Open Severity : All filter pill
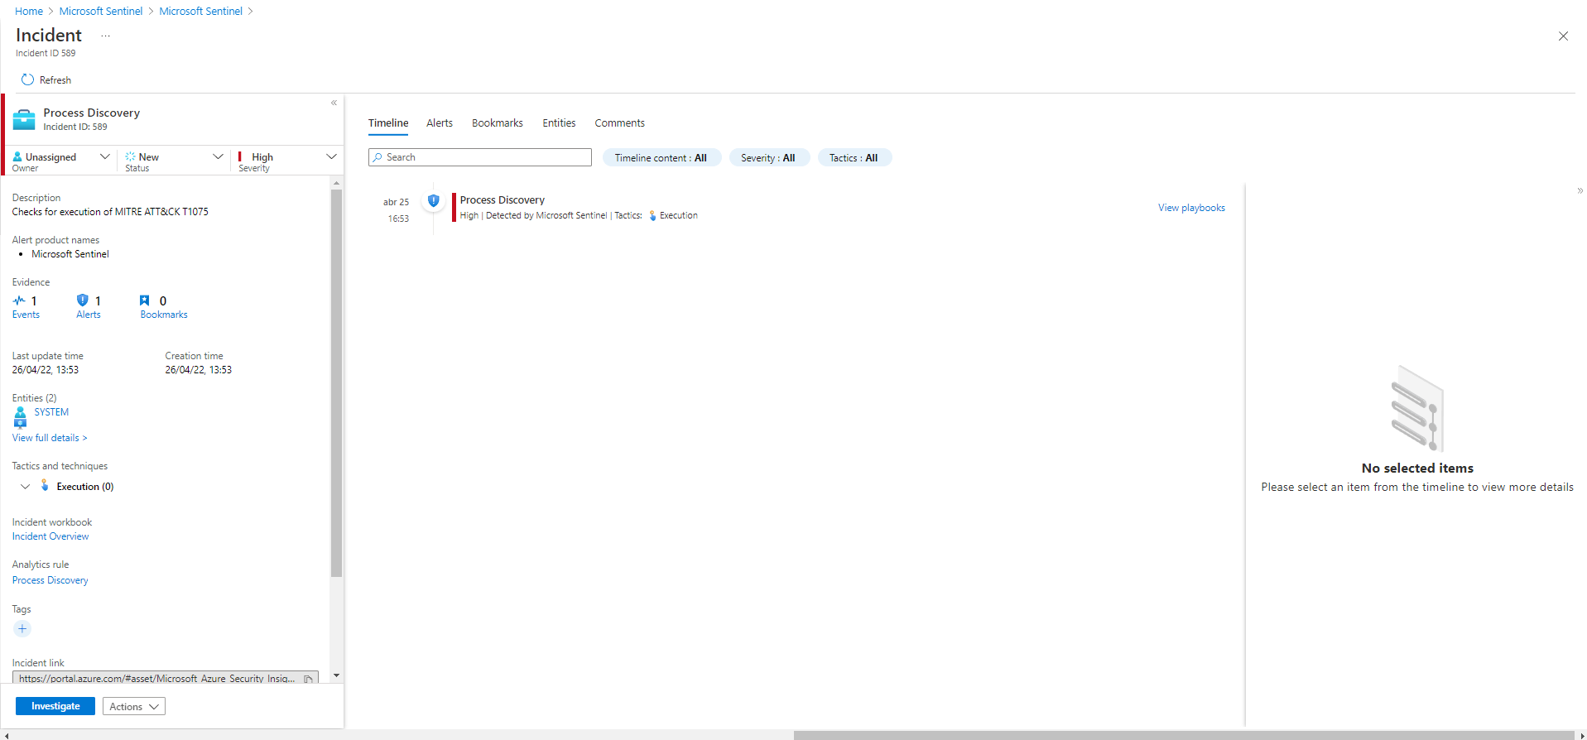This screenshot has height=740, width=1587. click(769, 158)
